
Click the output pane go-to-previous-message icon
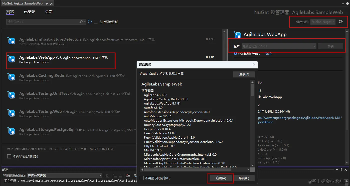coord(115,176)
